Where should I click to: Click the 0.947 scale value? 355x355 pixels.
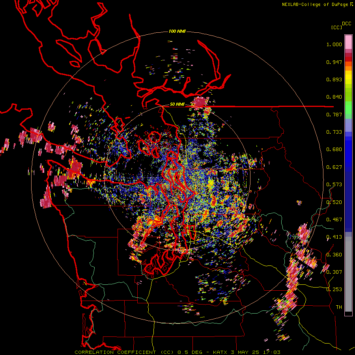coord(334,62)
